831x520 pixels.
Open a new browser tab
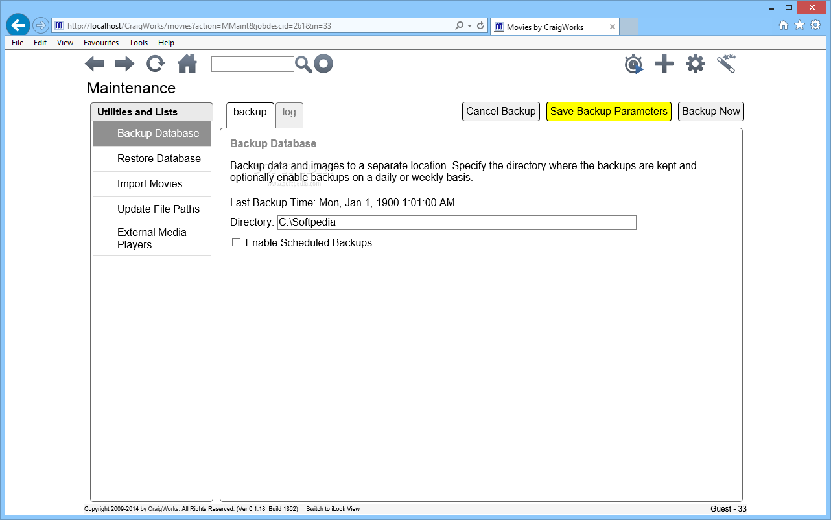pos(629,27)
